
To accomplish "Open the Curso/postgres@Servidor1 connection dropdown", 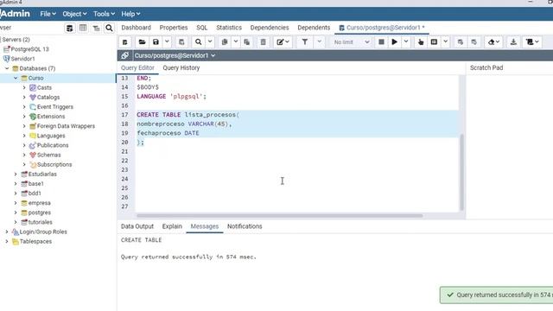I will tap(175, 55).
